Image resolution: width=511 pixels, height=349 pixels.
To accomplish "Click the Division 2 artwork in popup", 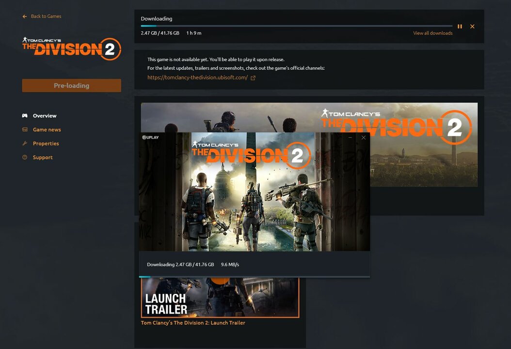I will click(254, 191).
